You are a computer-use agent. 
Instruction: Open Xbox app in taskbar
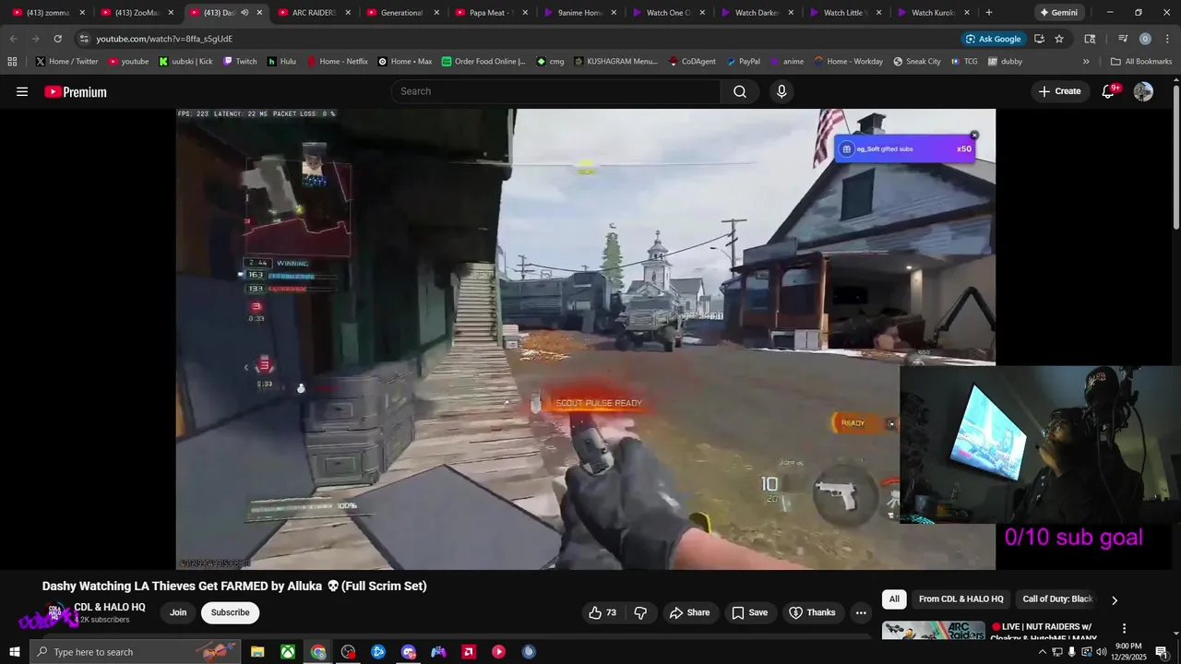pos(288,652)
